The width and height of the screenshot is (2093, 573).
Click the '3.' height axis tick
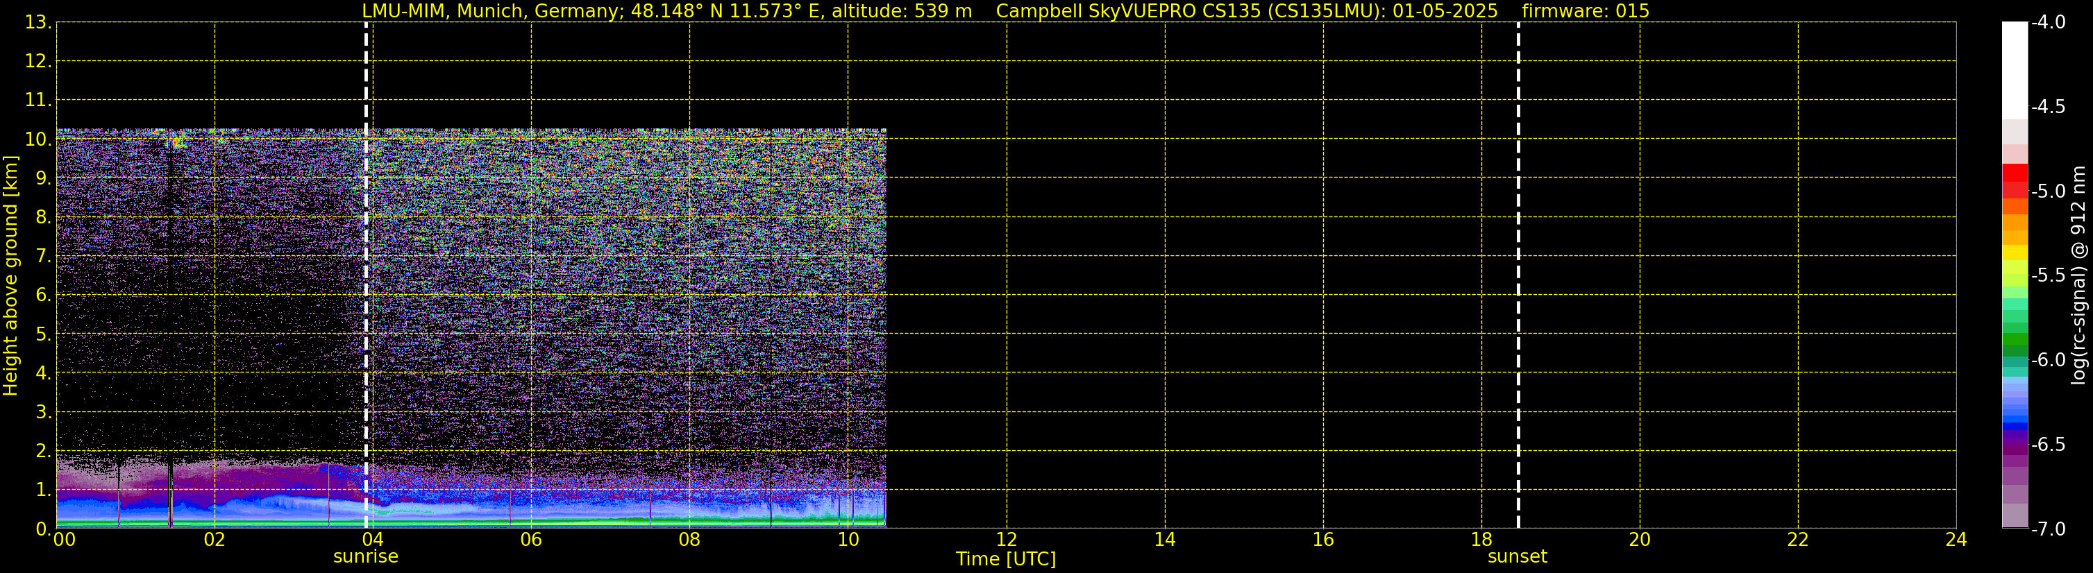(x=42, y=411)
